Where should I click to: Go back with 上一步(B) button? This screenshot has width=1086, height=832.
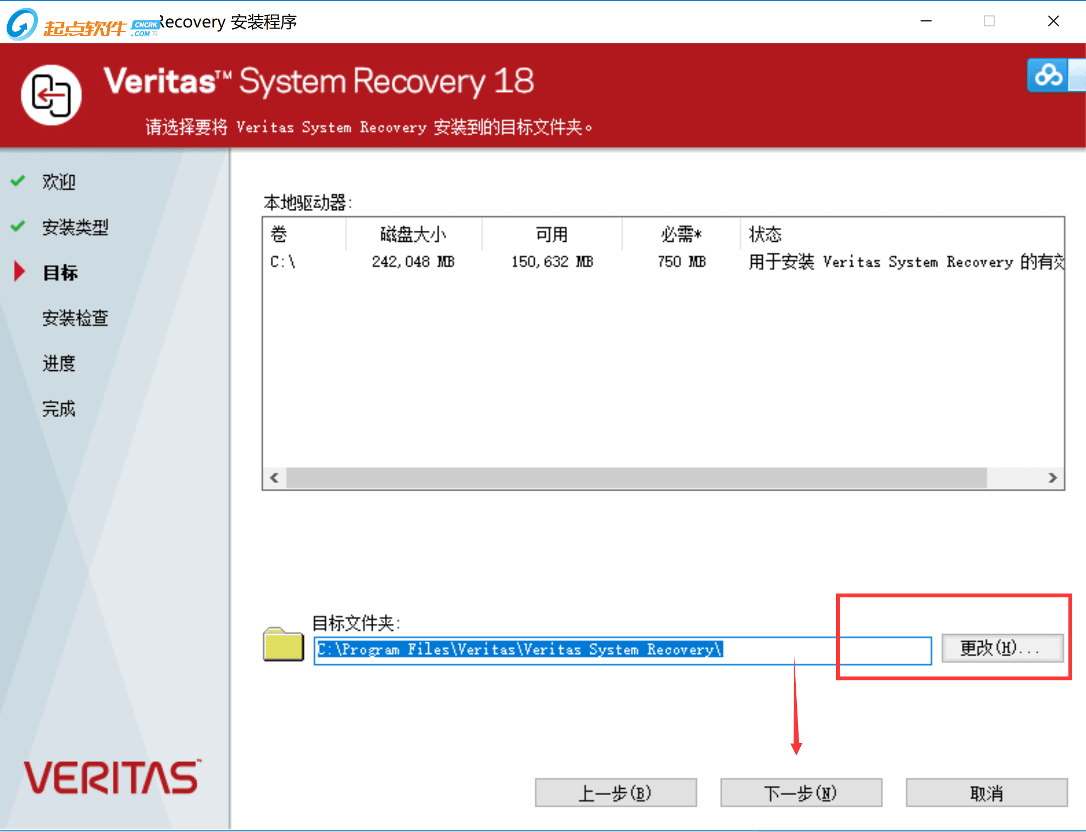616,792
